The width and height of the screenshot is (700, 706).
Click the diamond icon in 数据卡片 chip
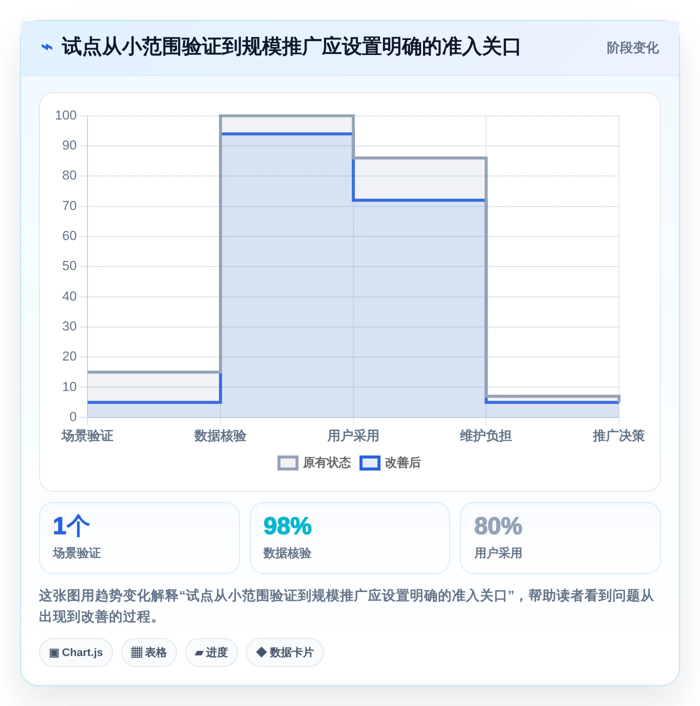(261, 652)
